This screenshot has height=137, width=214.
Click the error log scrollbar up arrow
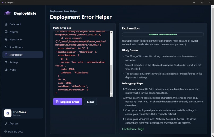[x=111, y=32]
